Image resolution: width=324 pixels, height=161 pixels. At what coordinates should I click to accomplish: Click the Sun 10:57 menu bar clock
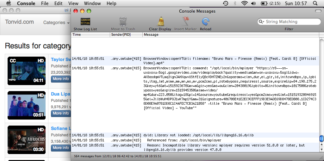pos(296,3)
